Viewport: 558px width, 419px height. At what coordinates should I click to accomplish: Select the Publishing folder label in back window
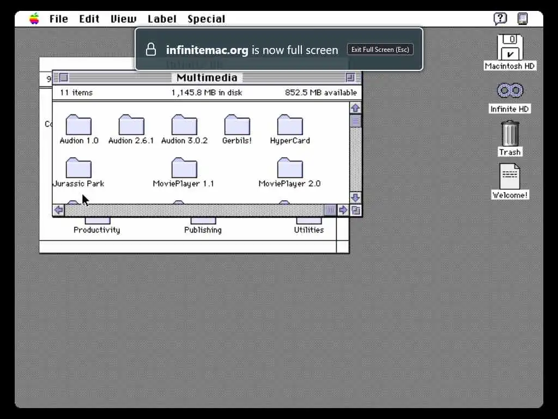pos(203,230)
